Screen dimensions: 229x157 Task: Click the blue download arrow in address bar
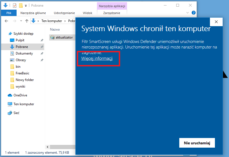click(x=33, y=21)
